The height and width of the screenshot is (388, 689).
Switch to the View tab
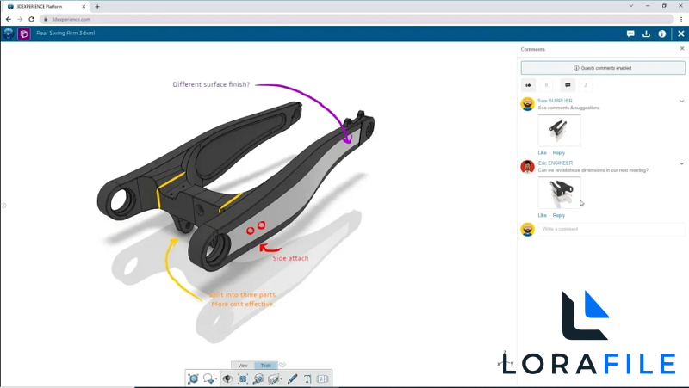pyautogui.click(x=243, y=365)
